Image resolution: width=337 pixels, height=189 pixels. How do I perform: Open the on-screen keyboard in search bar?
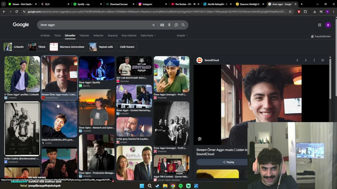point(162,25)
